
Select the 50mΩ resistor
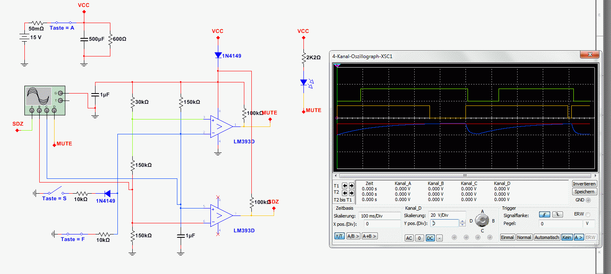tap(38, 23)
